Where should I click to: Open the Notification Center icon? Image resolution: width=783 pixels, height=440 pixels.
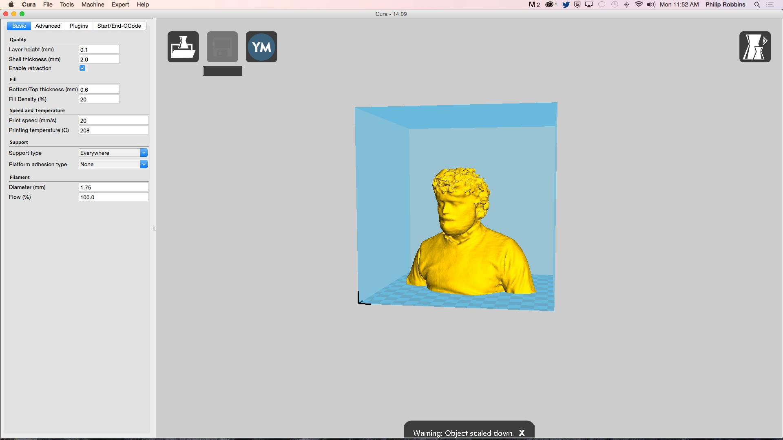[770, 4]
